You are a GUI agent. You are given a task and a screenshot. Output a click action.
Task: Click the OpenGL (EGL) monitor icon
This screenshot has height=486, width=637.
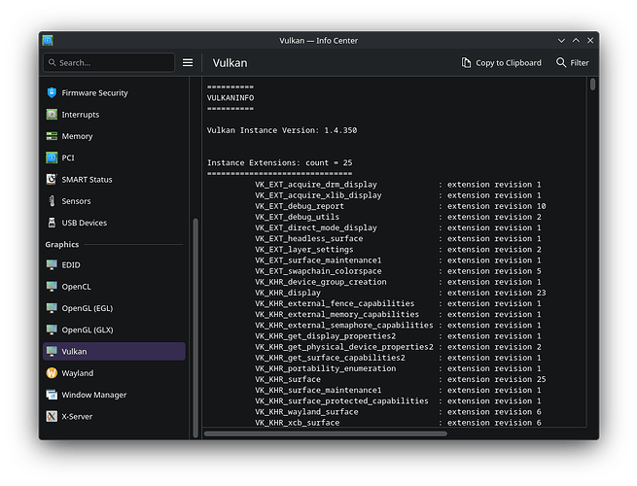click(x=52, y=308)
